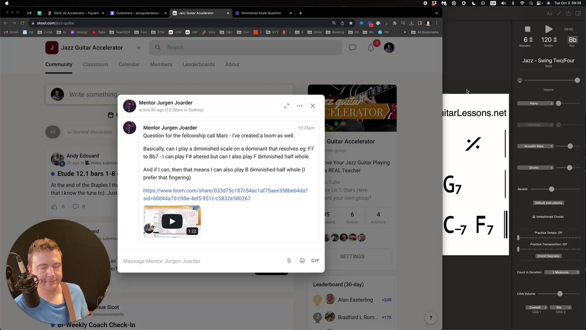This screenshot has height=330, width=586.
Task: Choose the Jazz - Swing Two/Four style
Action: 548,60
